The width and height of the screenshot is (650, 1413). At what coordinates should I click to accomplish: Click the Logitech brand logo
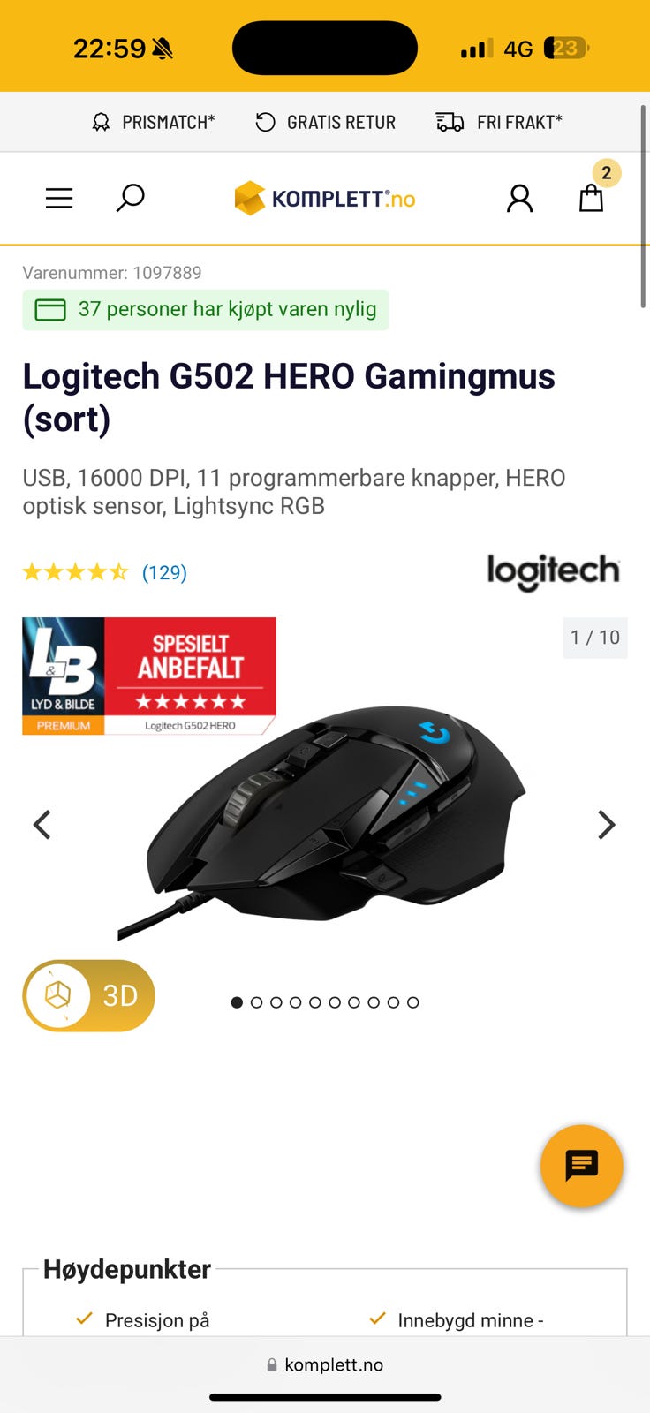554,572
